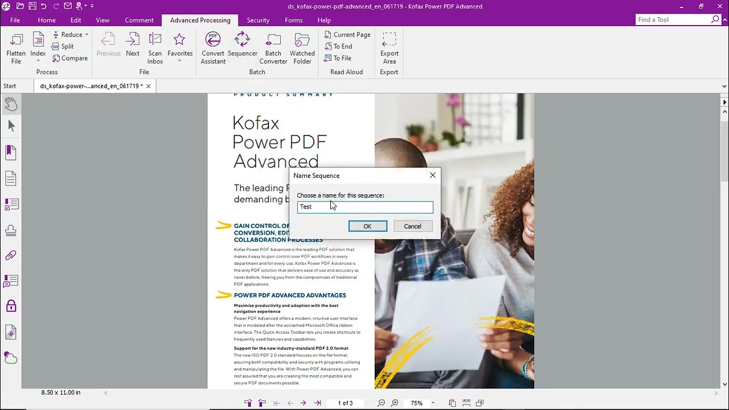
Task: Switch to the Comment tab
Action: coord(140,20)
